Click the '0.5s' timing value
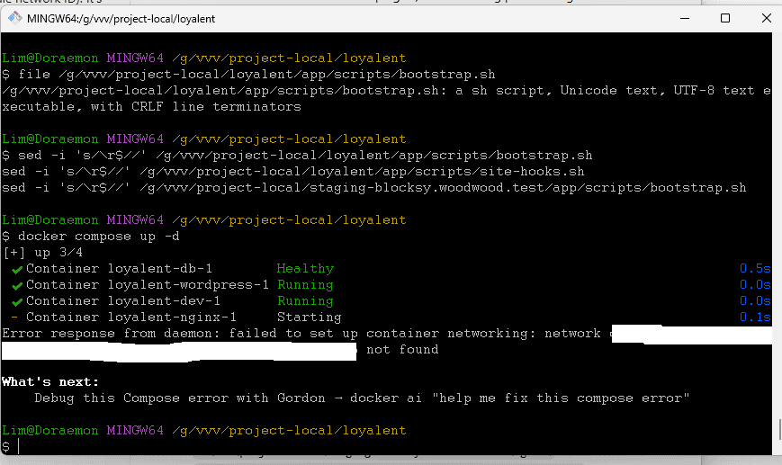This screenshot has height=465, width=782. (755, 269)
